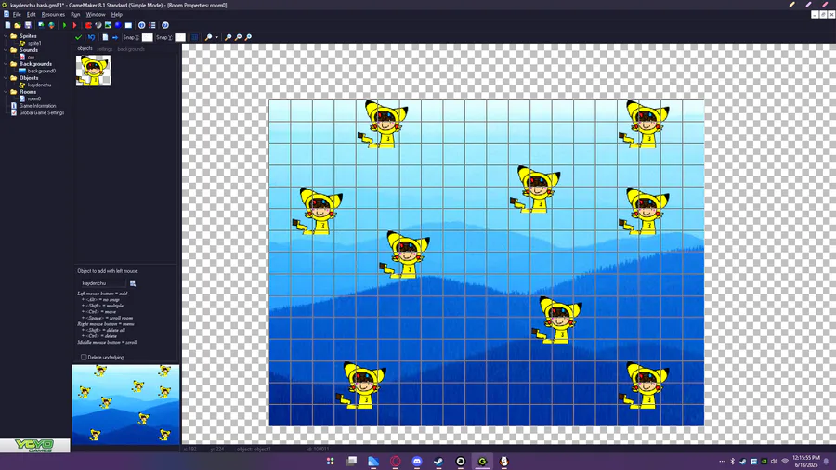Click the object name field showing kaydenchu
The image size is (836, 470).
coord(102,283)
